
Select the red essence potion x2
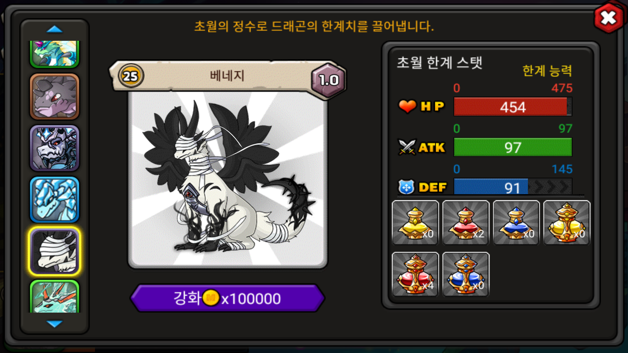466,223
